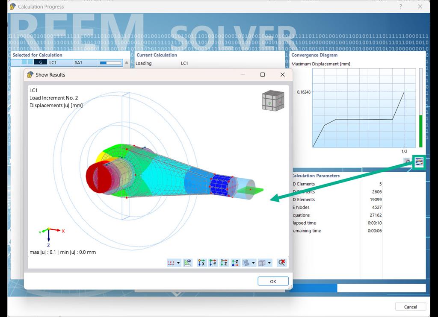
Task: Toggle the dimension visibility eye icon
Action: (188, 263)
